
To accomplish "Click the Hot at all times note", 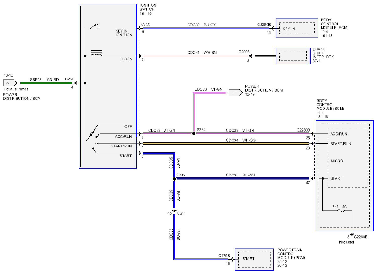I will point(16,89).
